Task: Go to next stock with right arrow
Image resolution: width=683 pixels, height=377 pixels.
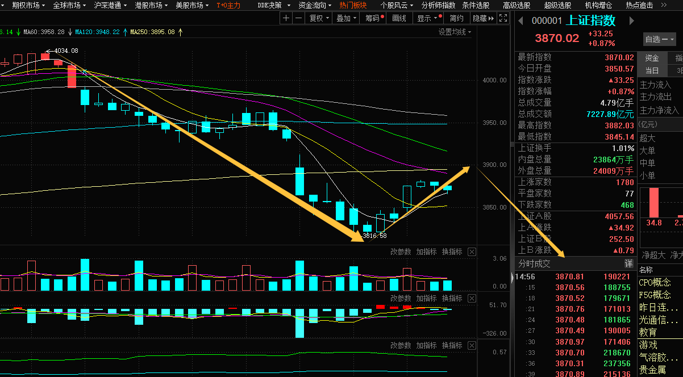Action: coord(631,21)
